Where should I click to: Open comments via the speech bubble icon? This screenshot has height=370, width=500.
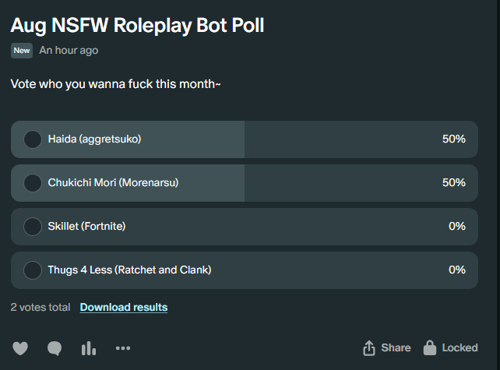click(x=55, y=348)
